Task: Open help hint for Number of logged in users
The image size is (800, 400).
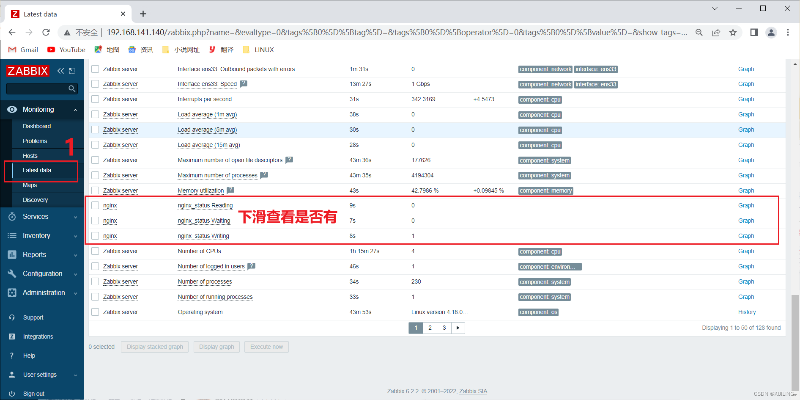Action: point(251,266)
